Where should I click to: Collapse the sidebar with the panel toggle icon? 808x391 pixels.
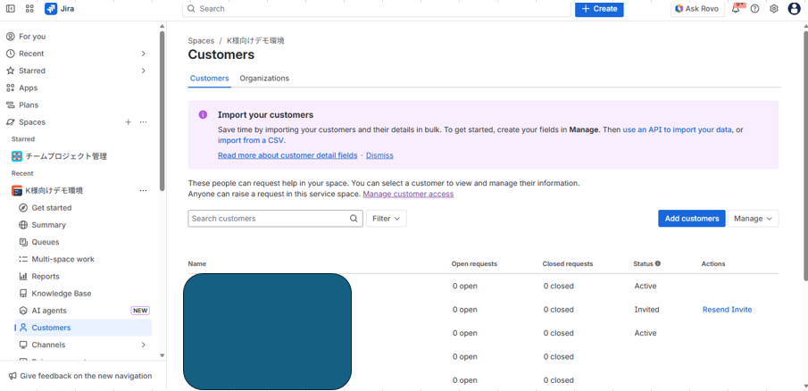11,9
